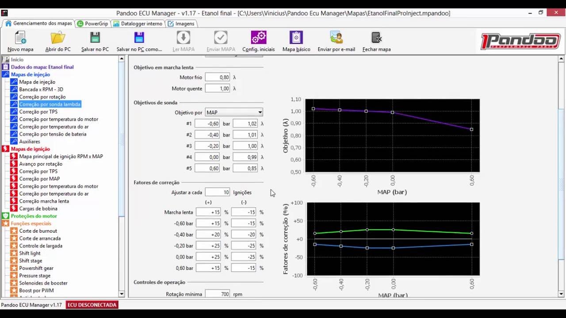Screen dimensions: 566x318
Task: Select the Shift light item
Action: pos(30,254)
